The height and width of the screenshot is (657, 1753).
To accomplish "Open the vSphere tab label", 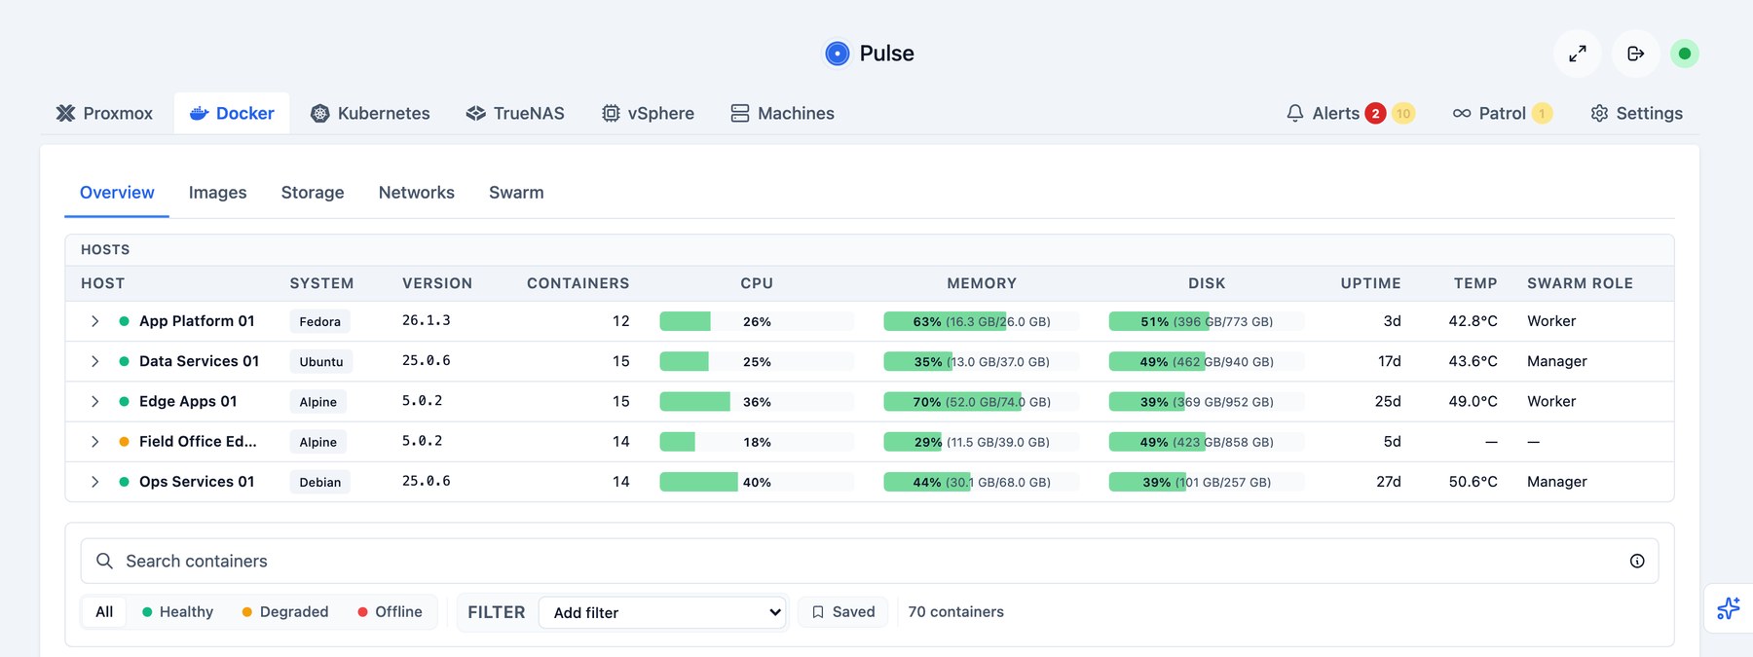I will pos(660,114).
